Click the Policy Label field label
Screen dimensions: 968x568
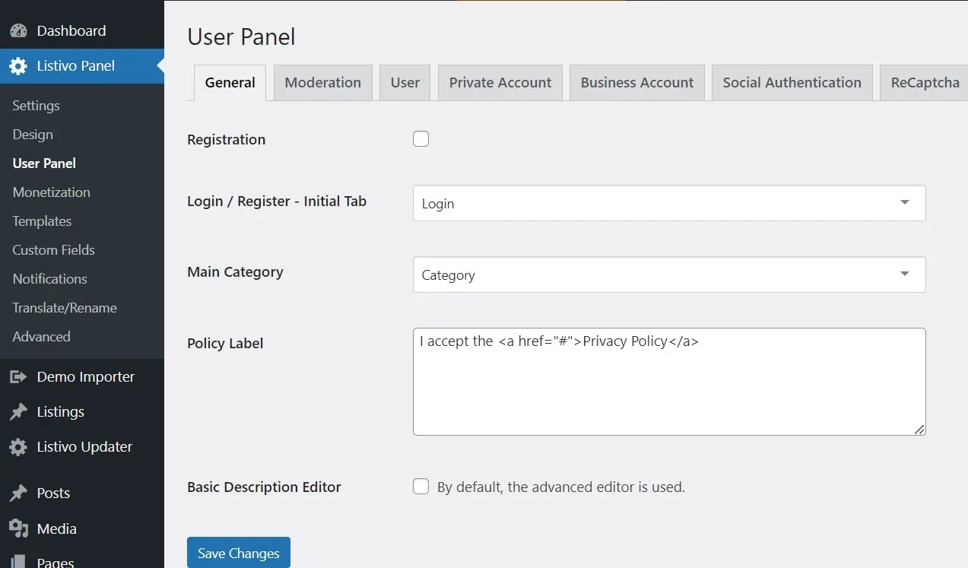pos(225,344)
